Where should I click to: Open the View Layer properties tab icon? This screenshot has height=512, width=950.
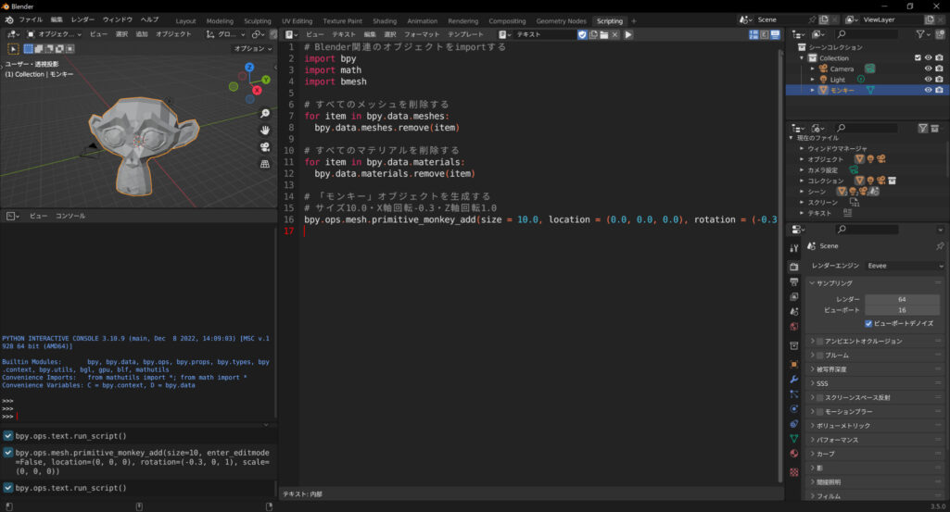(794, 296)
